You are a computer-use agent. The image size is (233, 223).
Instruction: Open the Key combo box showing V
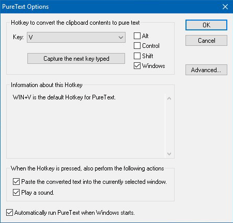click(76, 37)
